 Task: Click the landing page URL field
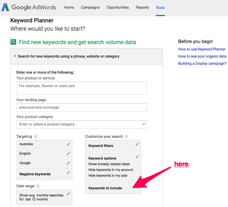pos(82,108)
